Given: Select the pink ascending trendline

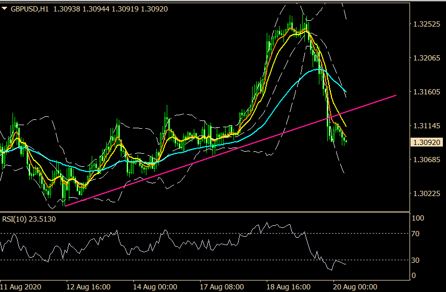Looking at the screenshot, I should point(231,151).
